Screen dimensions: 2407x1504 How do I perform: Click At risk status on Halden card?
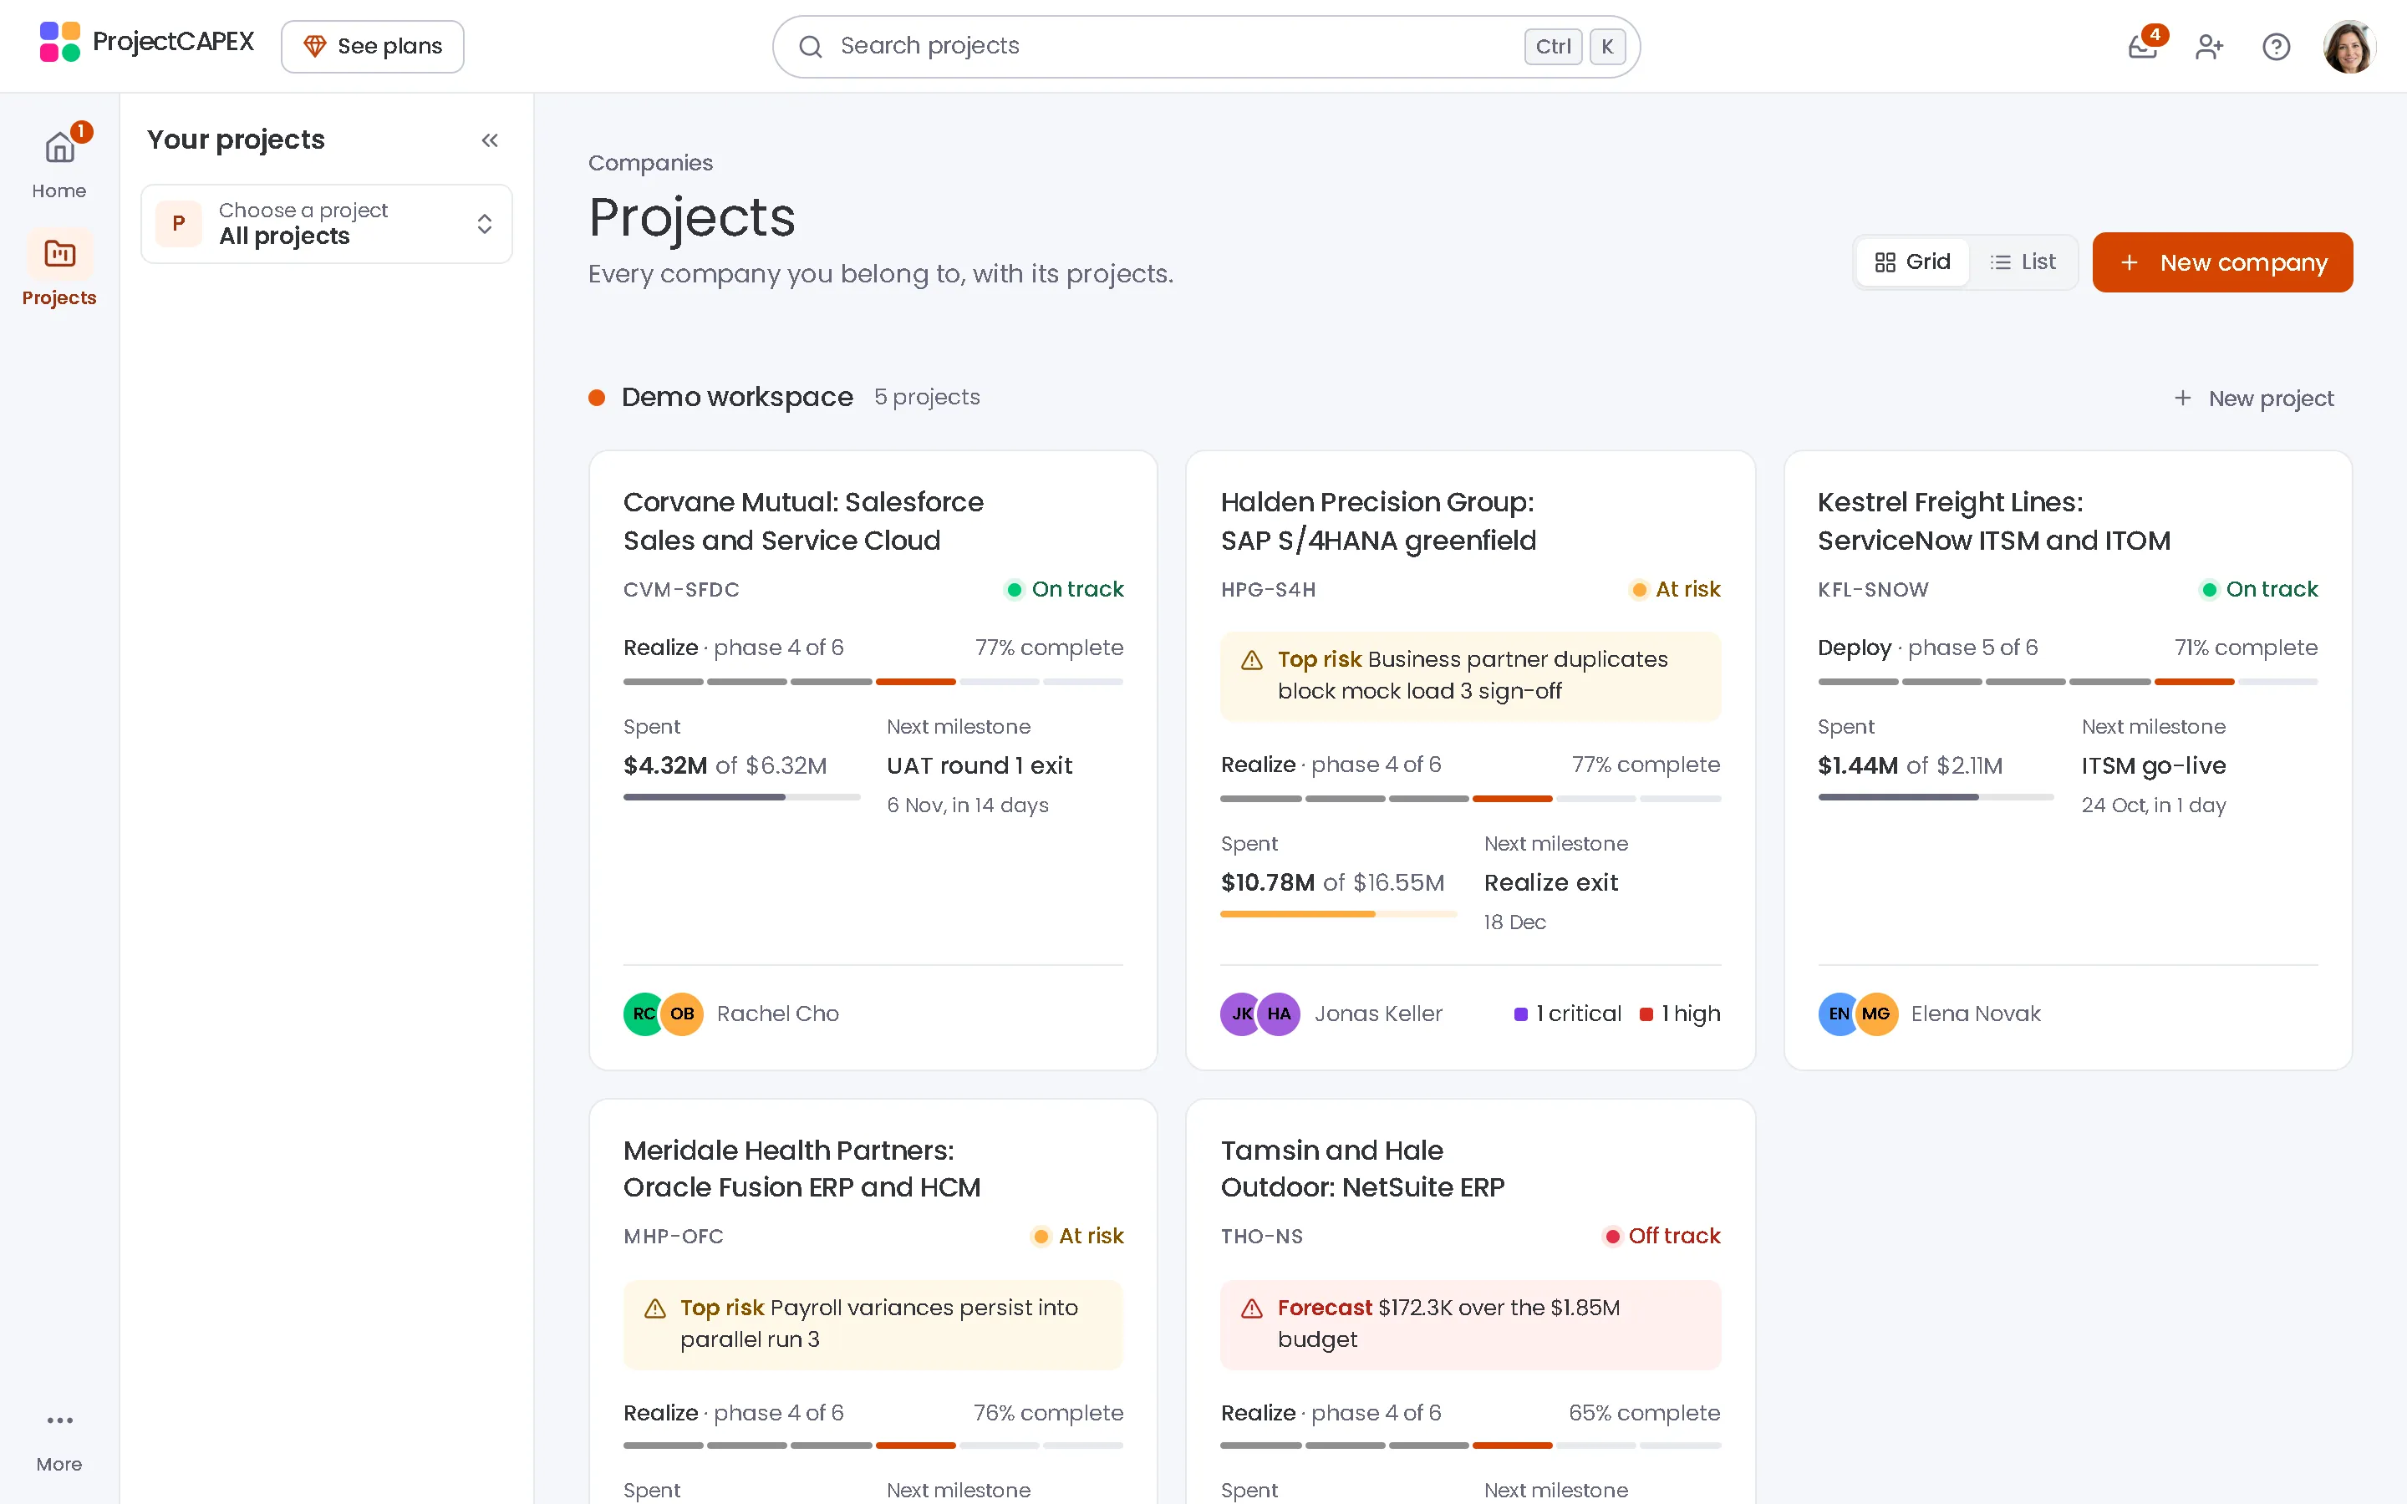point(1675,590)
